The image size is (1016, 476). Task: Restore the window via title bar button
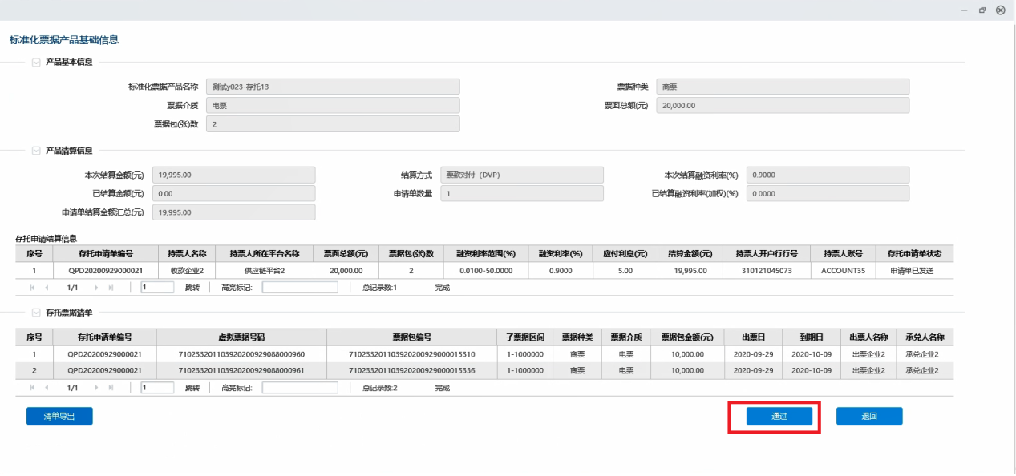click(x=982, y=10)
